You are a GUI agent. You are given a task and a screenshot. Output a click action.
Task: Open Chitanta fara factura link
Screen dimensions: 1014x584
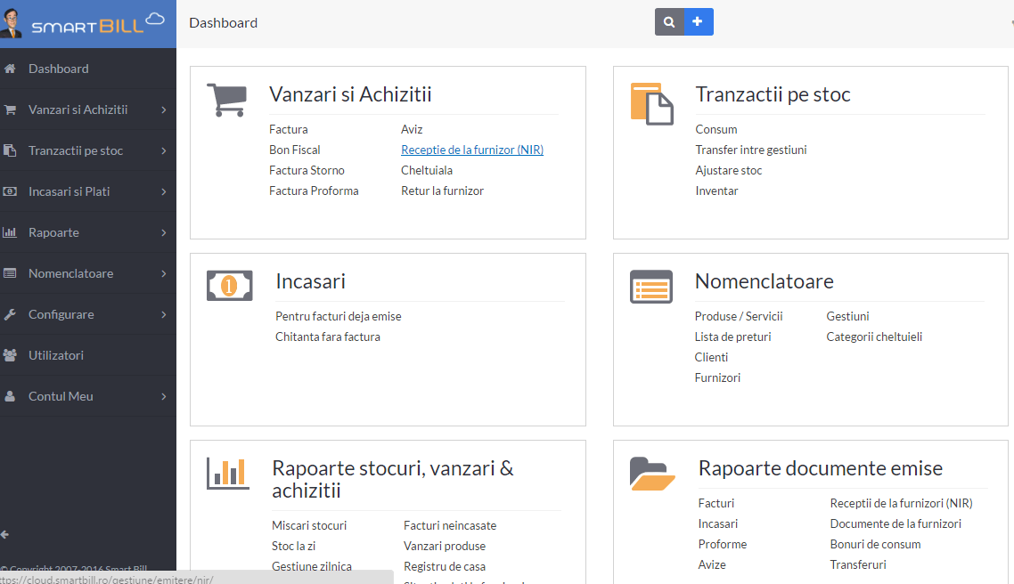coord(328,337)
